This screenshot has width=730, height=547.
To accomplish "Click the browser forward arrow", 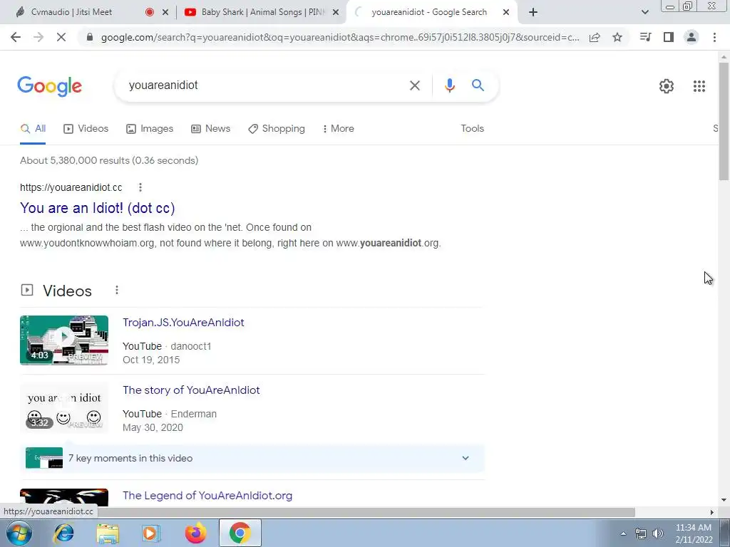I will tap(38, 37).
